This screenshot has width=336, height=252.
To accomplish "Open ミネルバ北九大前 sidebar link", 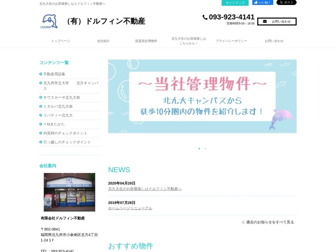I will [58, 106].
